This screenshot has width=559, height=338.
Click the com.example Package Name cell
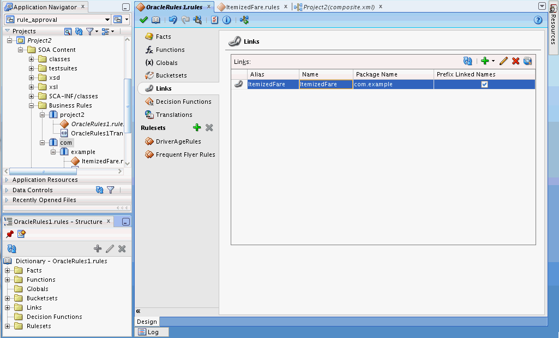point(393,84)
